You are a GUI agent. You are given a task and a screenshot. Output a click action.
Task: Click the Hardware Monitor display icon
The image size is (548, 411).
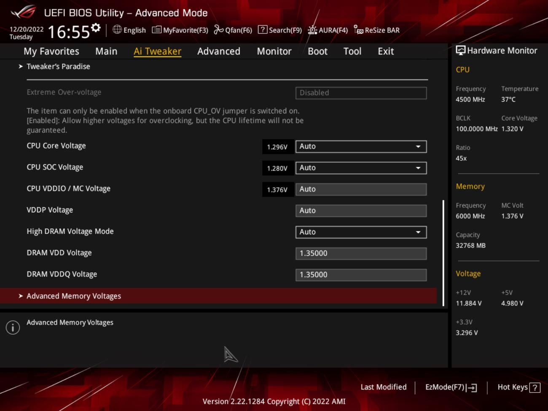coord(461,51)
